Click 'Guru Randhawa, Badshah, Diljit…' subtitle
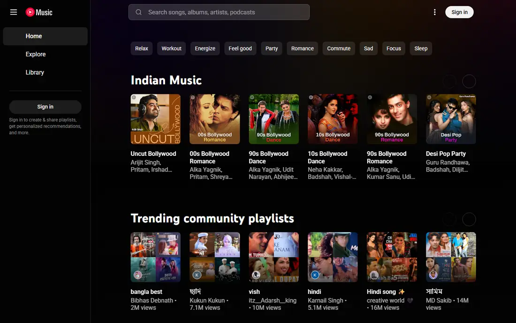 pos(448,166)
